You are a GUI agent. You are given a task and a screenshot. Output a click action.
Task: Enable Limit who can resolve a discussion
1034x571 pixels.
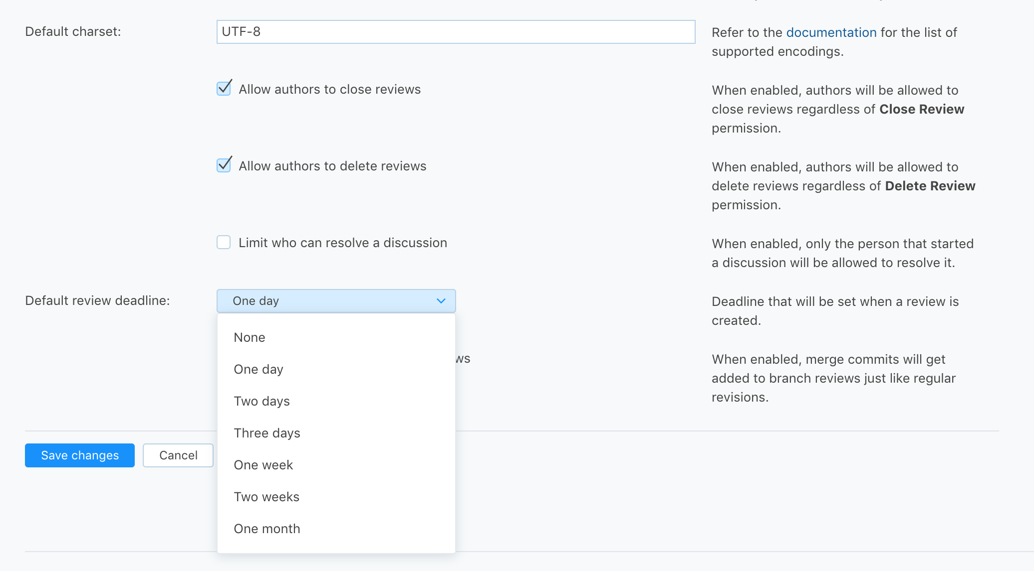click(224, 242)
